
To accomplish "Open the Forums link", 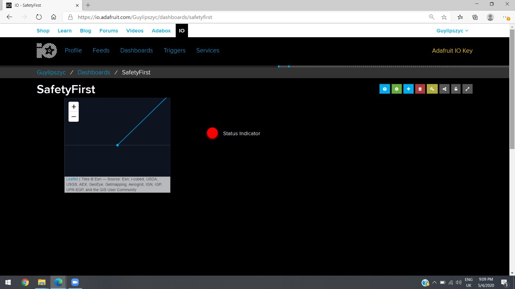I will (x=109, y=31).
